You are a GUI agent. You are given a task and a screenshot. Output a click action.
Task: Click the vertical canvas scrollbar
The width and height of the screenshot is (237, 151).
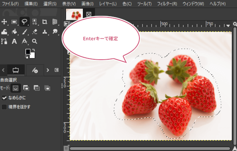(x=235, y=86)
